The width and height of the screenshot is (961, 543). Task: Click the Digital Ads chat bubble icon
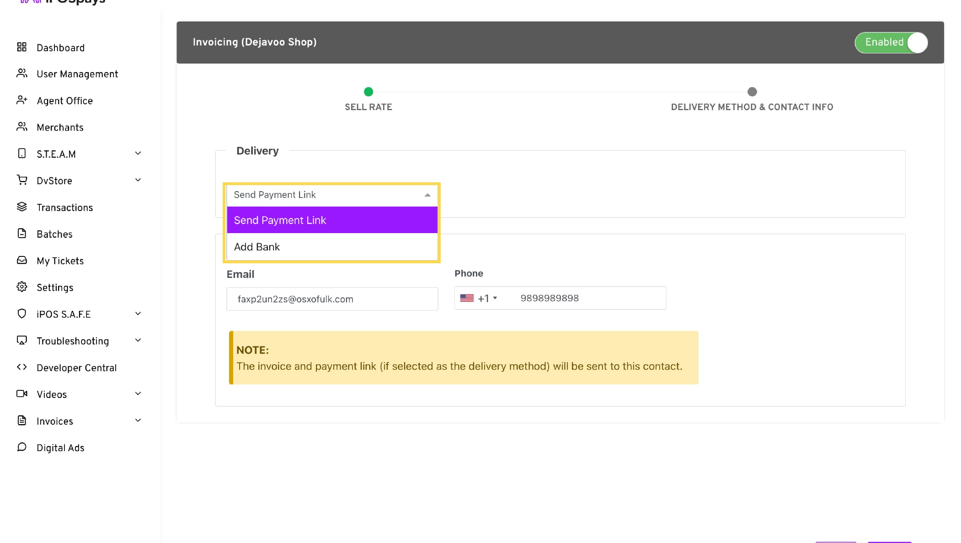[21, 447]
